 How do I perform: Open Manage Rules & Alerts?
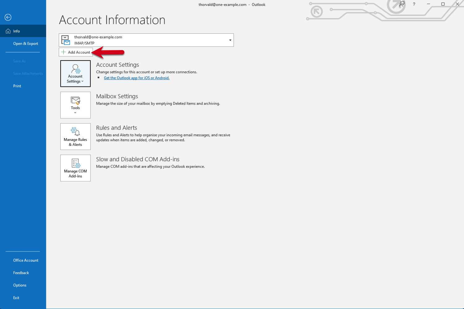click(75, 136)
